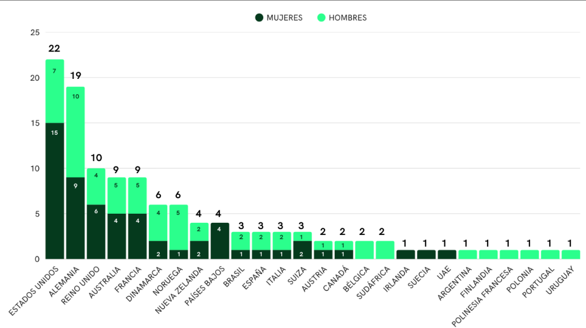Screen dimensions: 586x328
Task: Click Estados Unidos men segment labeled 7
Action: [x=55, y=91]
